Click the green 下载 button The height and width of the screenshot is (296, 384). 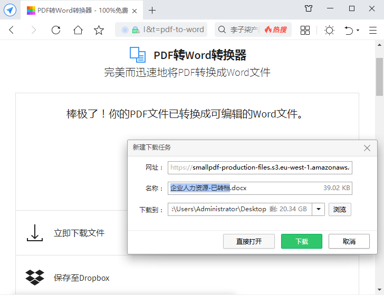[x=302, y=241]
